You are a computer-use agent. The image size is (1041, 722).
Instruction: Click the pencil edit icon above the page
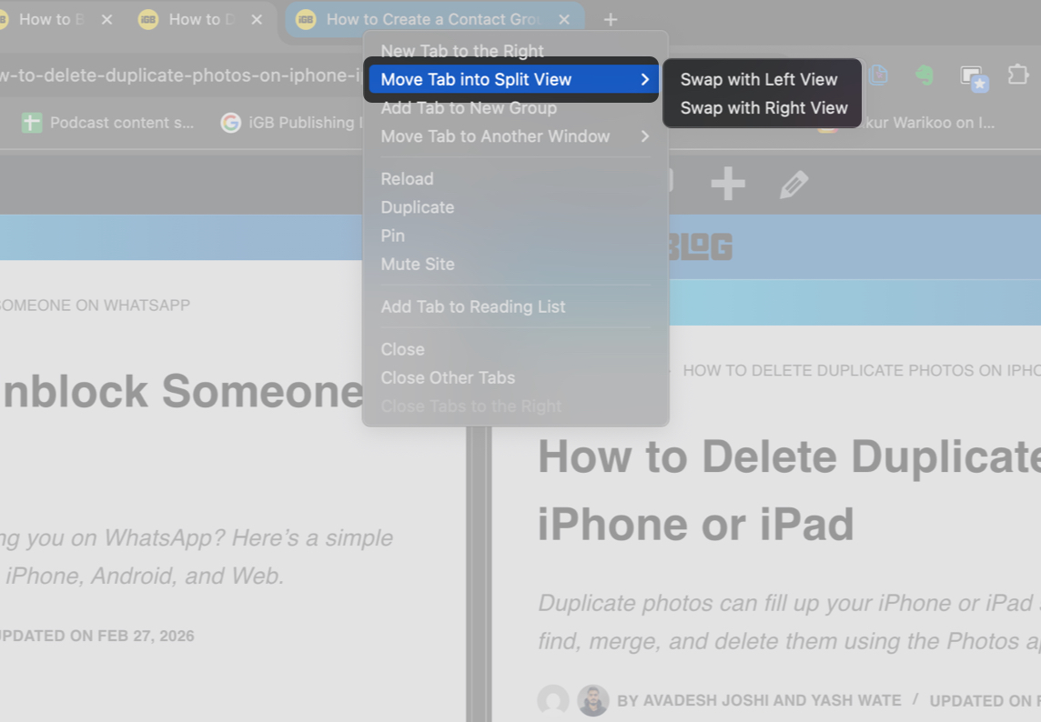[x=793, y=184]
